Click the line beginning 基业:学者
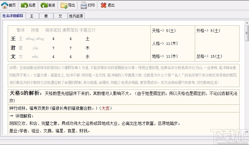Image resolution: width=249 pixels, height=145 pixels. pos(50,131)
